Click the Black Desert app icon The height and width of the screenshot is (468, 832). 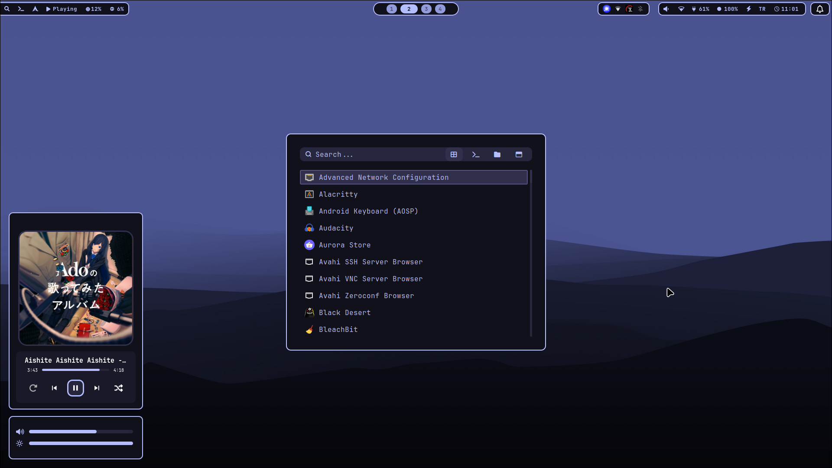tap(309, 312)
